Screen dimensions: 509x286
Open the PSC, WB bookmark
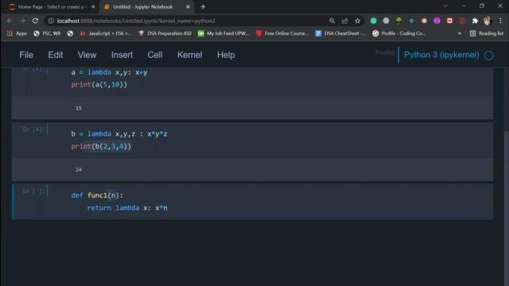pos(47,33)
